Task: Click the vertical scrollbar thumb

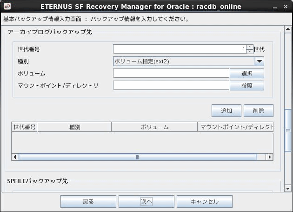Action: pyautogui.click(x=288, y=130)
